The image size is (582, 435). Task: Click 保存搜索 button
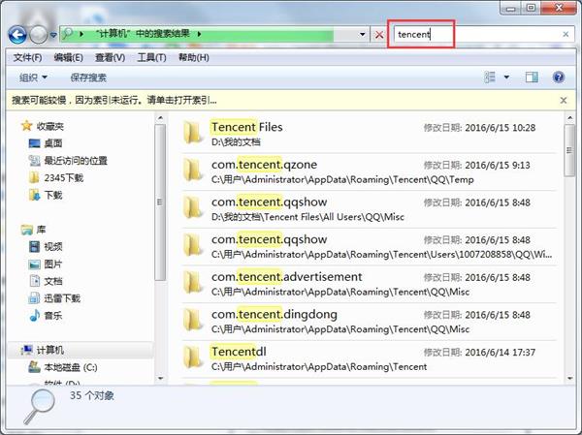coord(88,78)
